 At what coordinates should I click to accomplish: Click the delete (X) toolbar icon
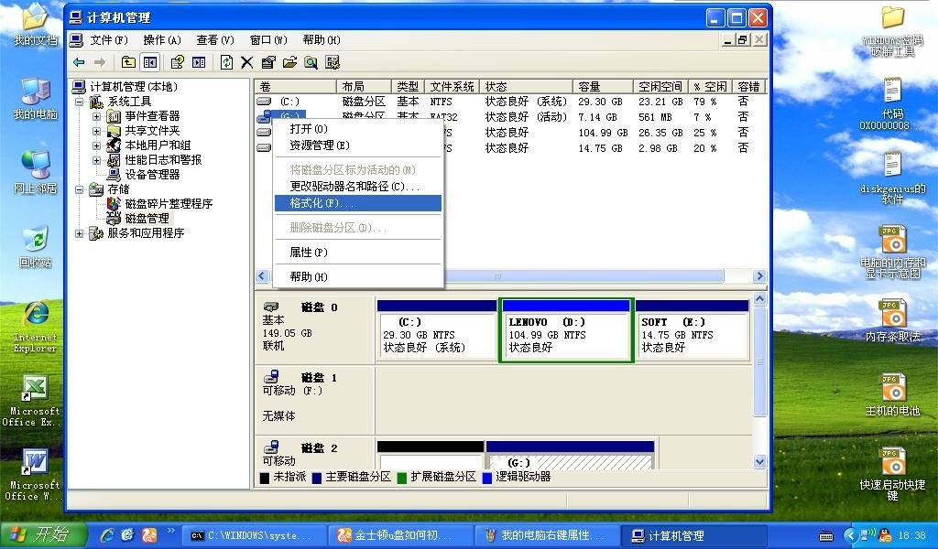[x=246, y=62]
